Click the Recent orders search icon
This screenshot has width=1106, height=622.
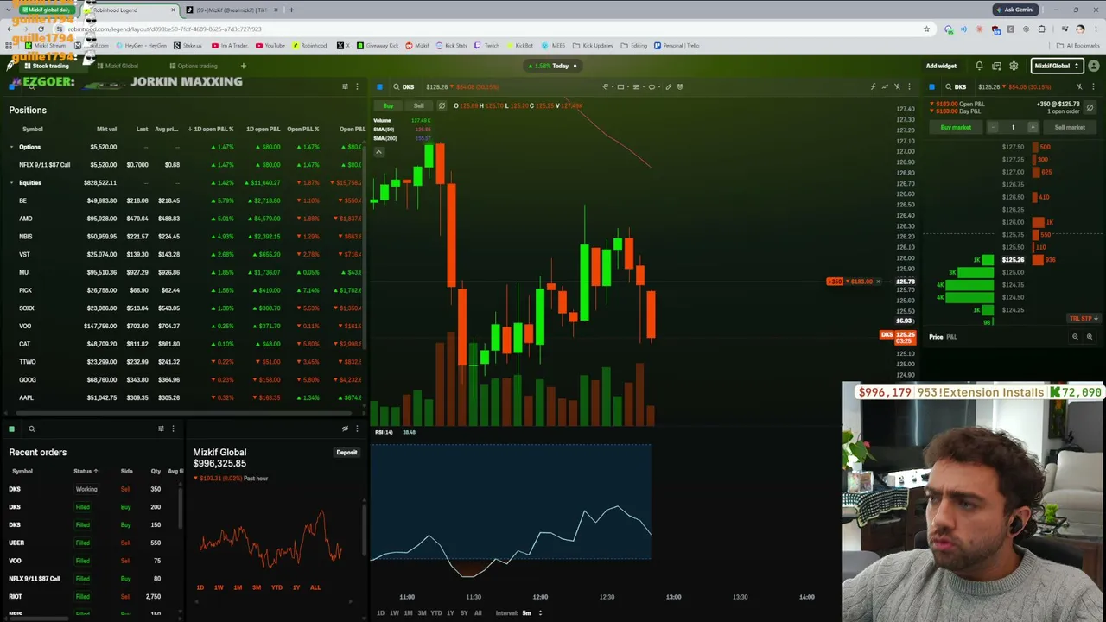(31, 428)
